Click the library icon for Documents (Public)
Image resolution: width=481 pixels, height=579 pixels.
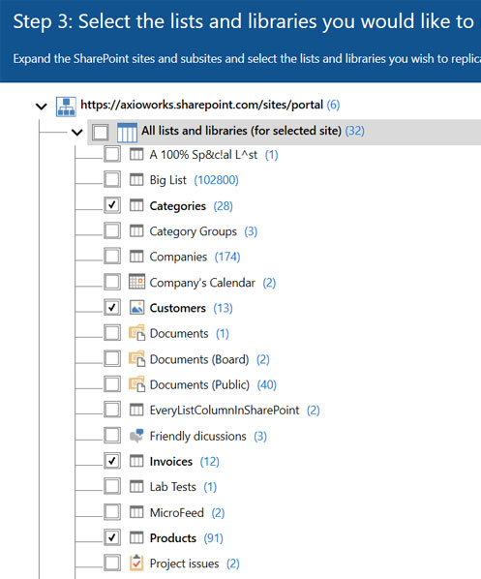pos(136,383)
